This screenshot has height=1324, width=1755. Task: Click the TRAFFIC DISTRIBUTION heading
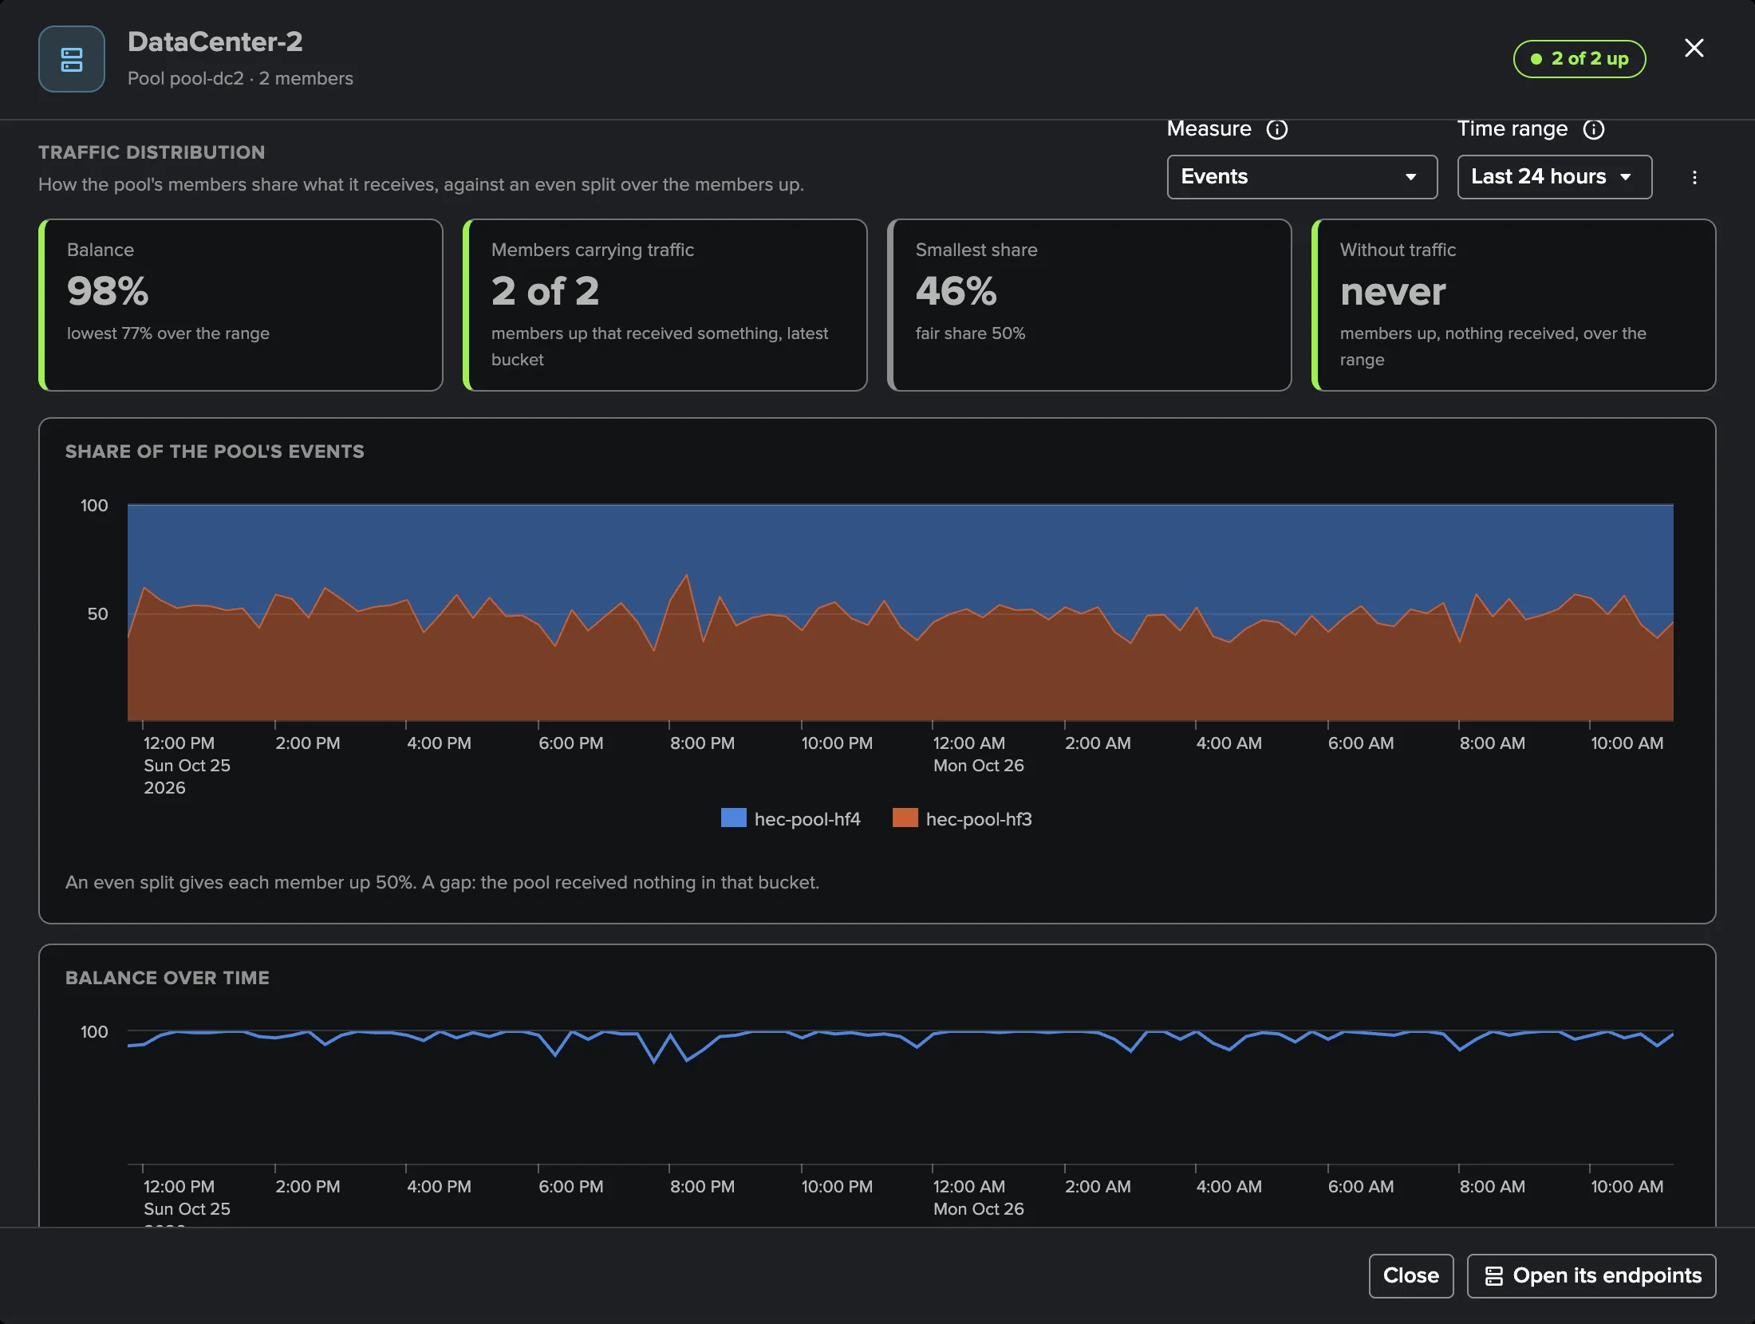point(152,152)
